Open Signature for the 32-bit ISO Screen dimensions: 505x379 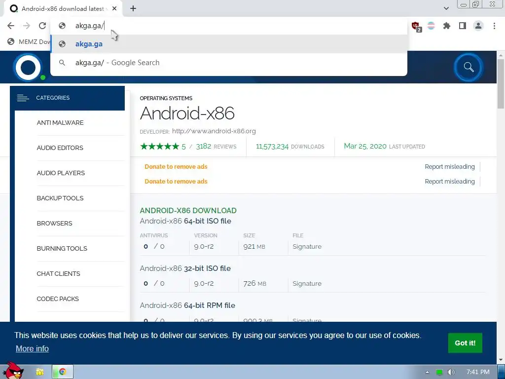click(307, 284)
